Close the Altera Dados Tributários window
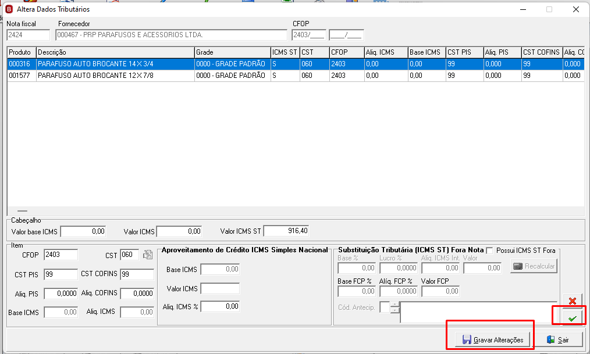This screenshot has height=354, width=590. 575,9
